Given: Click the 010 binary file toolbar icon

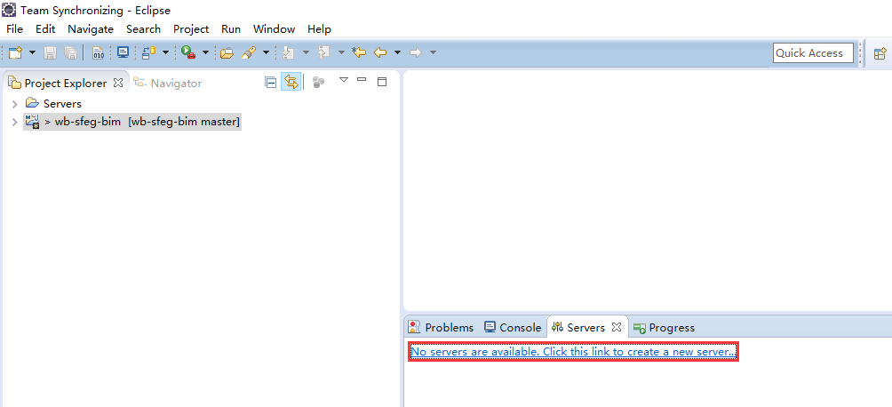Looking at the screenshot, I should tap(99, 53).
